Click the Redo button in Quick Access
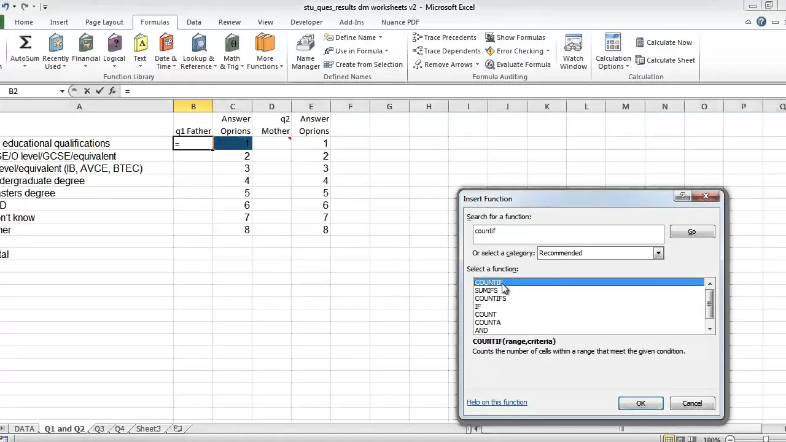Image resolution: width=786 pixels, height=442 pixels. pyautogui.click(x=25, y=7)
